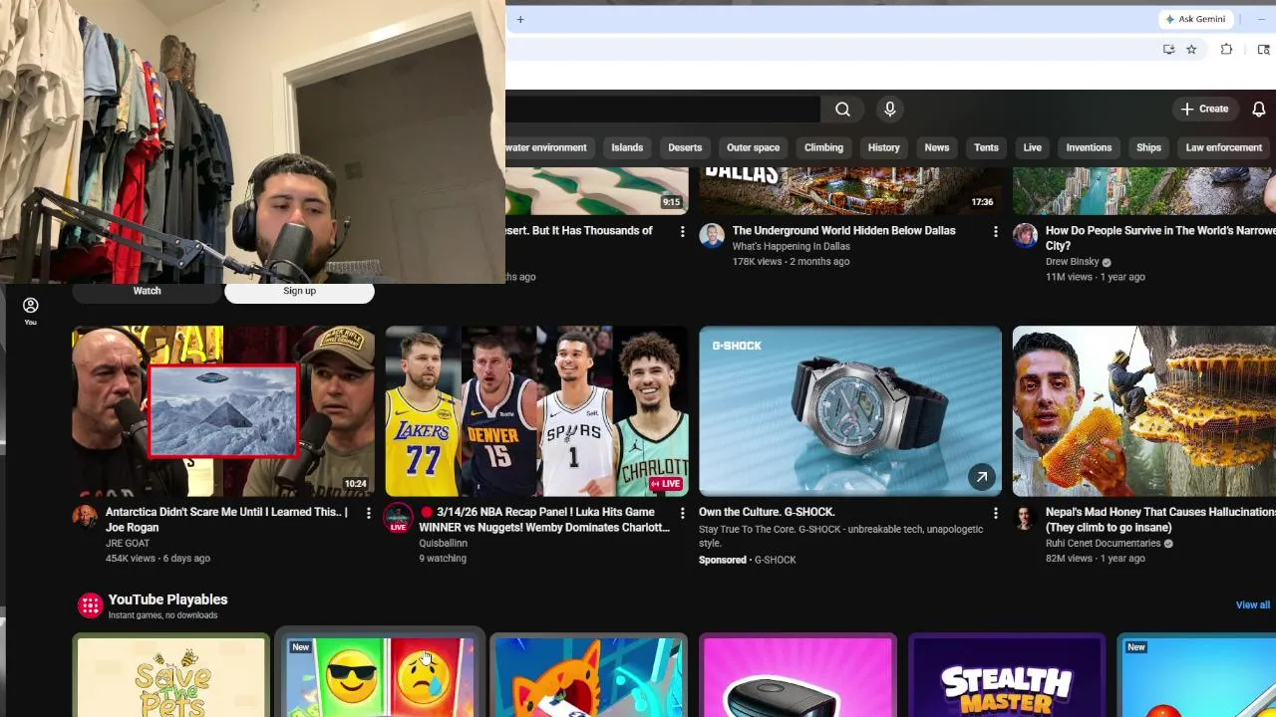Viewport: 1276px width, 717px height.
Task: Click the YouTube search input field
Action: coord(663,109)
